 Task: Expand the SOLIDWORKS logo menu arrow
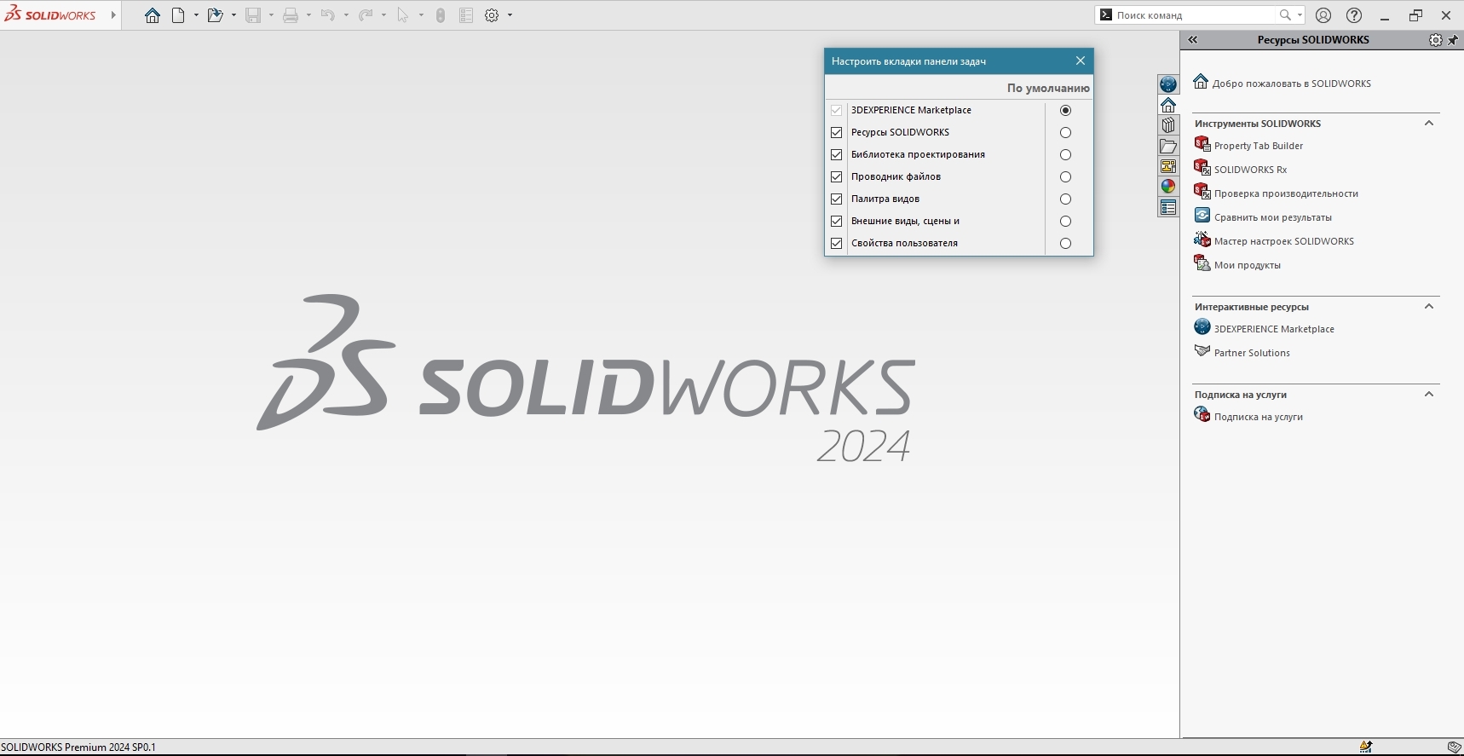(x=113, y=15)
